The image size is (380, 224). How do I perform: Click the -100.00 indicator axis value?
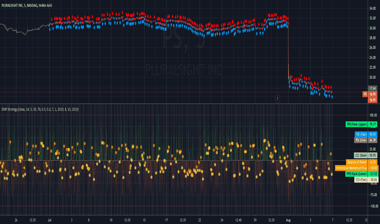pos(373,206)
